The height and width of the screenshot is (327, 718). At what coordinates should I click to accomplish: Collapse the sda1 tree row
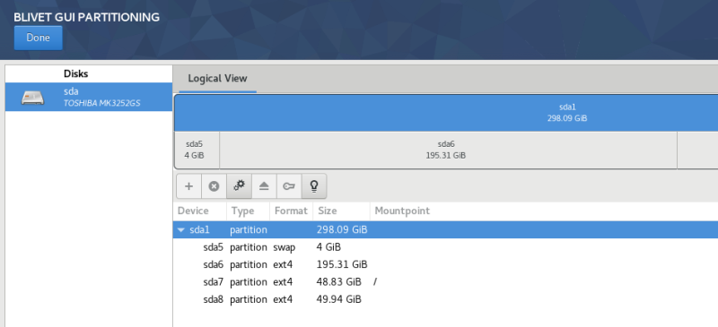pos(181,230)
